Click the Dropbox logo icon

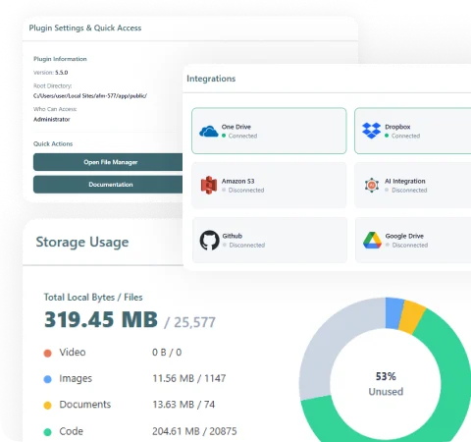point(371,131)
